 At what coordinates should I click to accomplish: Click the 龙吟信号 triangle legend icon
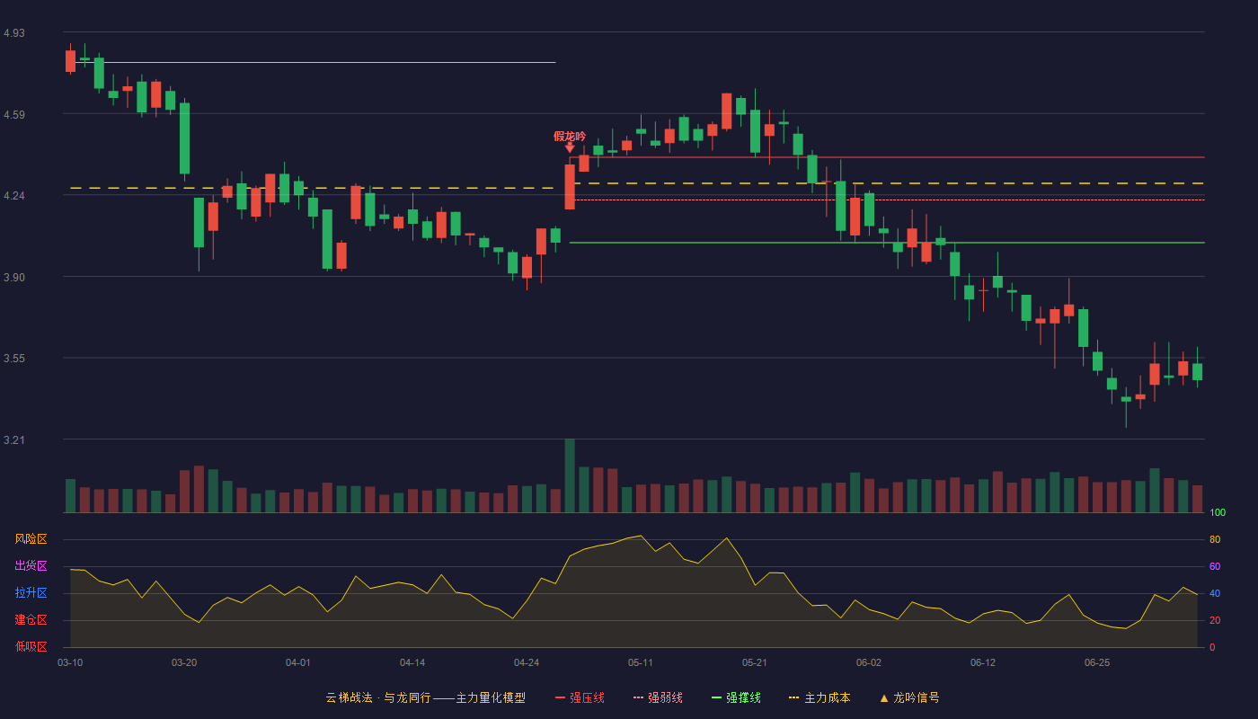point(884,697)
